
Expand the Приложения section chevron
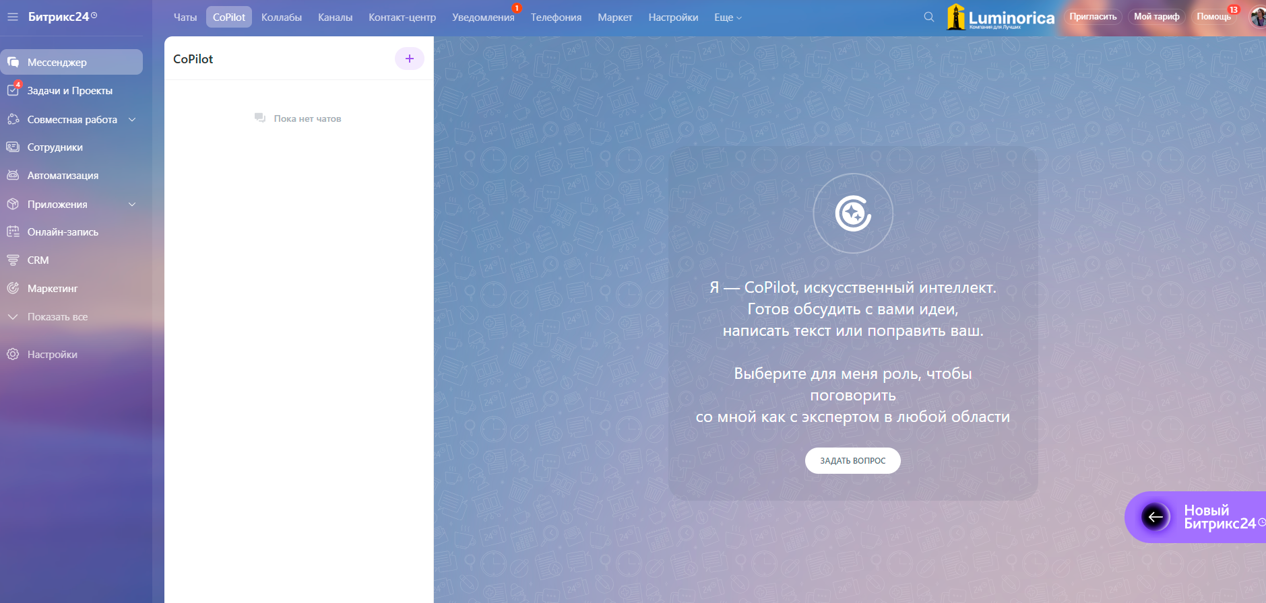click(132, 204)
